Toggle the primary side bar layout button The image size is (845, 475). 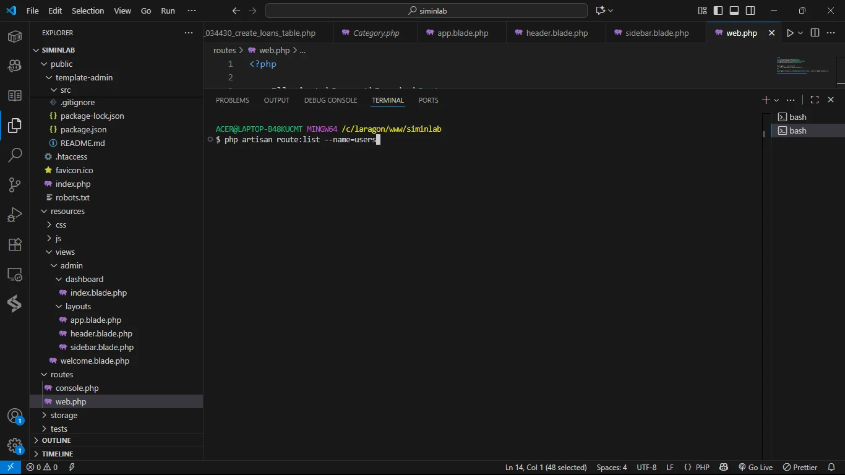tap(718, 11)
